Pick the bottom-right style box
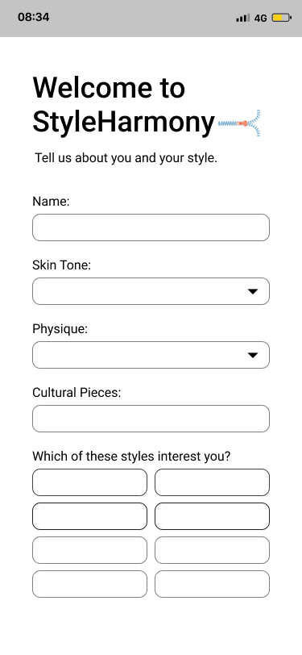This screenshot has width=302, height=655. pos(213,584)
